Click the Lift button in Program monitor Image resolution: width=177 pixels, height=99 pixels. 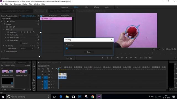coord(141,58)
